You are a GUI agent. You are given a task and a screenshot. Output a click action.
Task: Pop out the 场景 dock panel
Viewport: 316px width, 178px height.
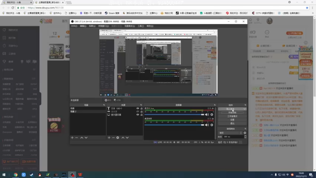(104, 105)
